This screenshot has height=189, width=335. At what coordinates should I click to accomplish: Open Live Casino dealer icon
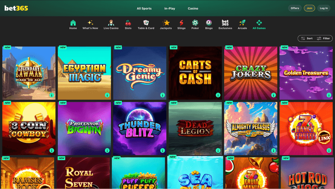(x=111, y=22)
